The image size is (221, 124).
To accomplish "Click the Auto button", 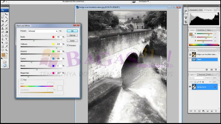I will click(x=72, y=41).
